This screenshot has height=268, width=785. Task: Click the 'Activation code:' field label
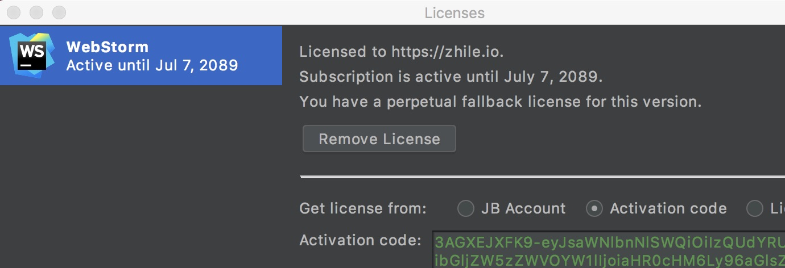(361, 240)
